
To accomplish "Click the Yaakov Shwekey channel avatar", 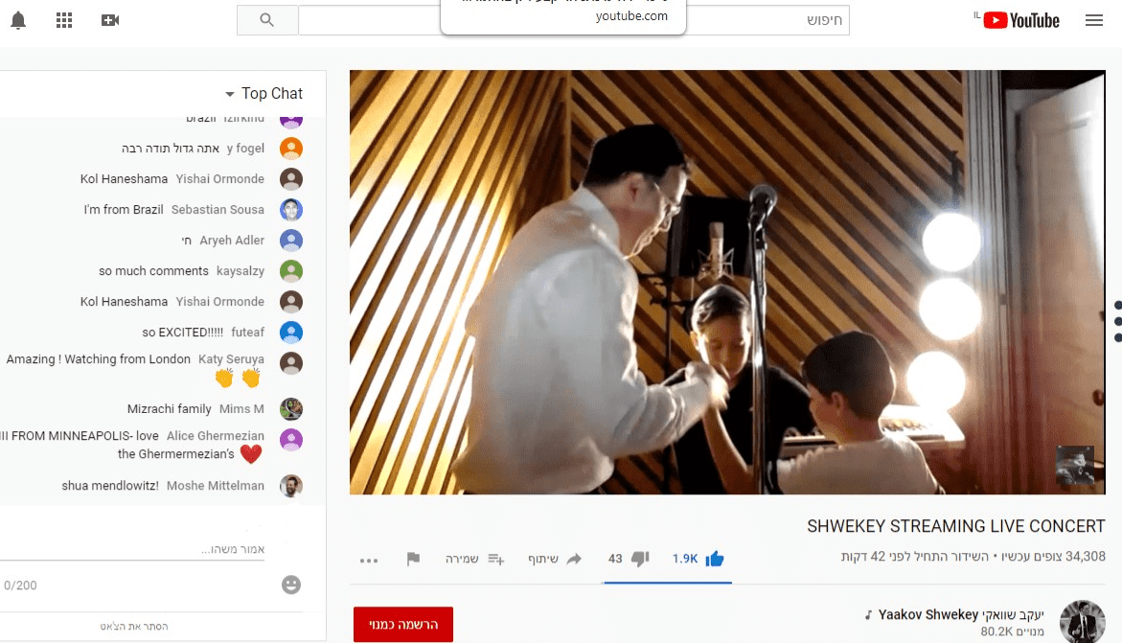I will tap(1082, 622).
